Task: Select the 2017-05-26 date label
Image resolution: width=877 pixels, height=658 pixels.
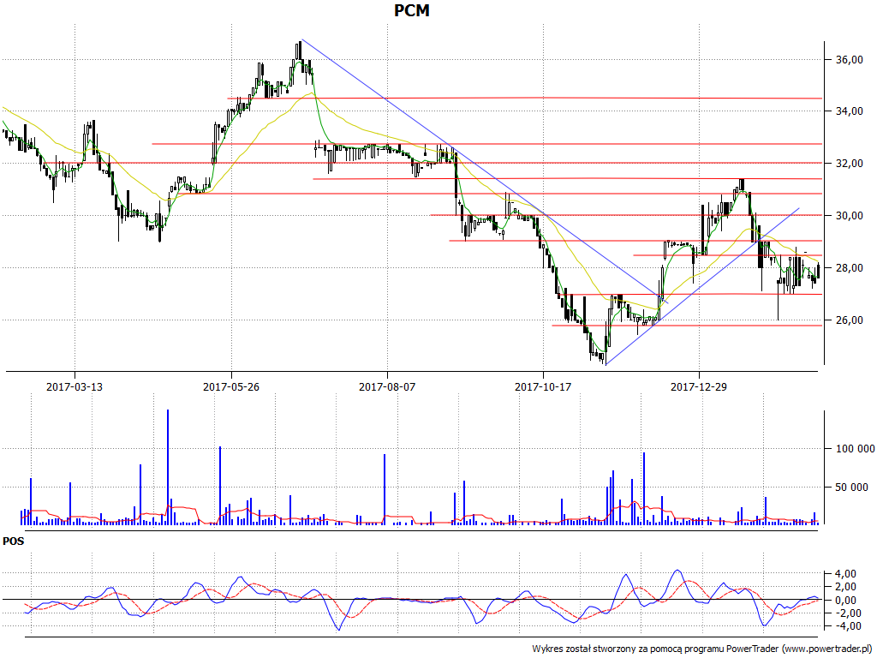Action: coord(231,386)
